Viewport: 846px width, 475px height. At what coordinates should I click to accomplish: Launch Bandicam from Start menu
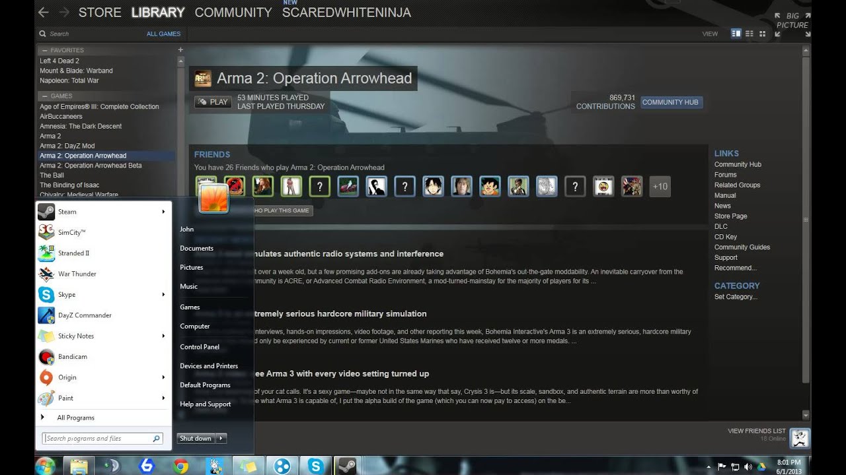pos(103,357)
